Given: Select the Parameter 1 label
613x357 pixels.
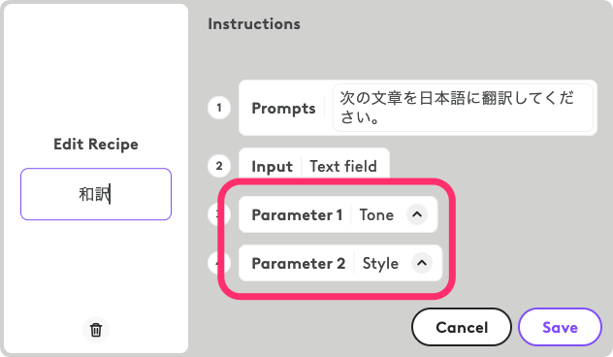Looking at the screenshot, I should pos(297,214).
